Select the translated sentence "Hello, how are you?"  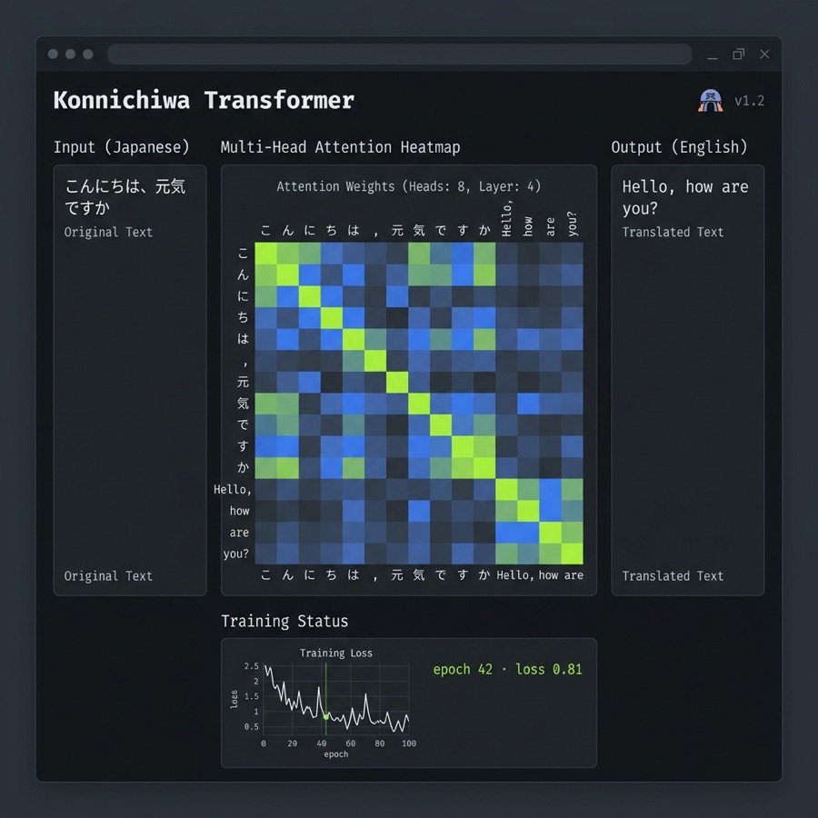pyautogui.click(x=685, y=197)
